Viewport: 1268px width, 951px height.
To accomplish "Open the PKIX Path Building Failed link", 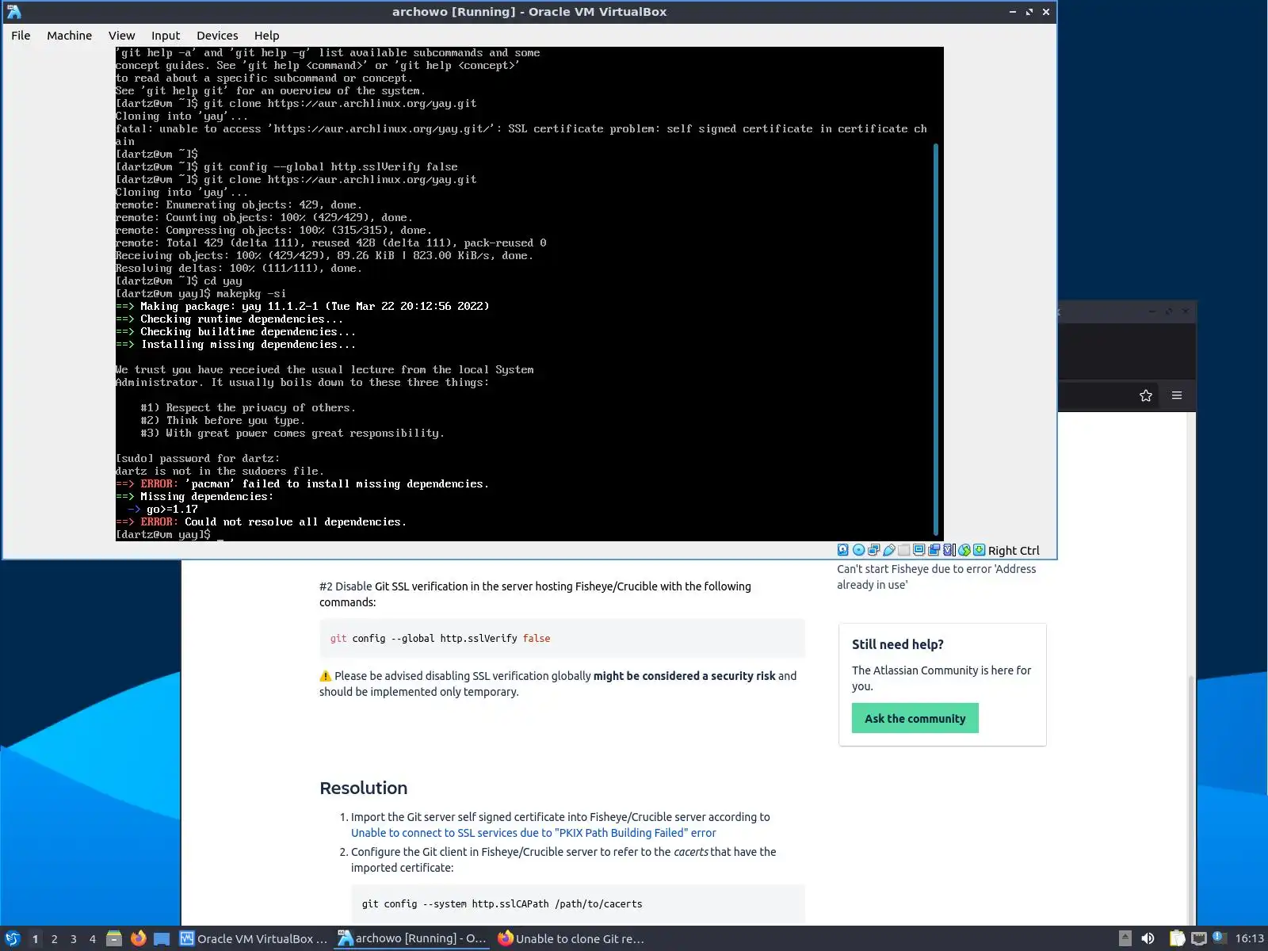I will point(533,833).
